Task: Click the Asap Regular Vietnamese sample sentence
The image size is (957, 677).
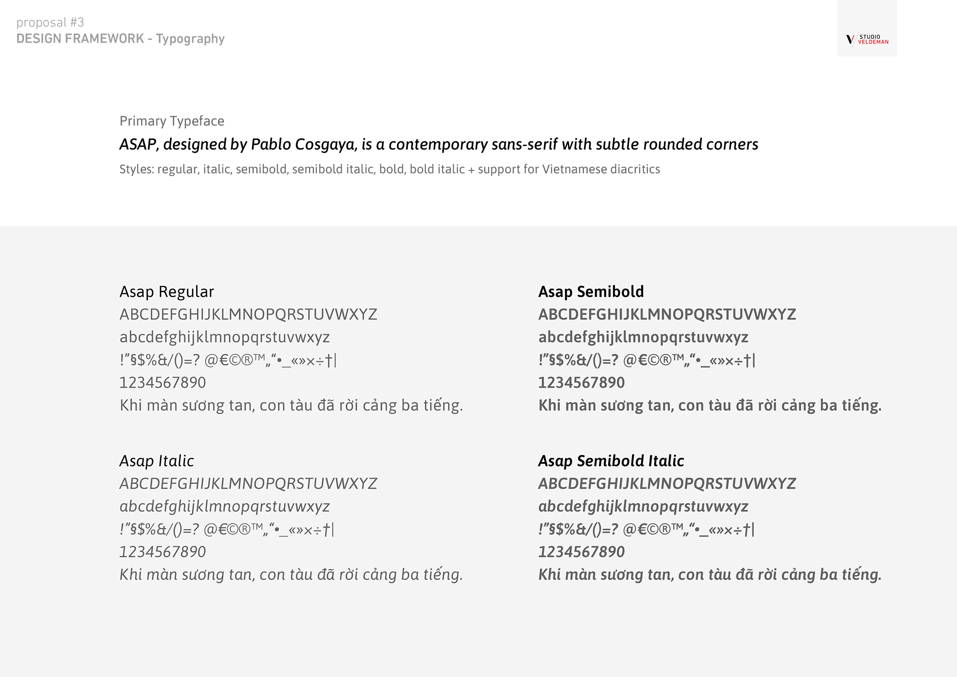Action: (291, 406)
